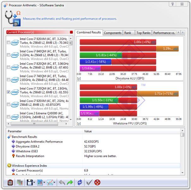Click the green 1/1.81x (-44%) Dhrystone bar

(101, 55)
